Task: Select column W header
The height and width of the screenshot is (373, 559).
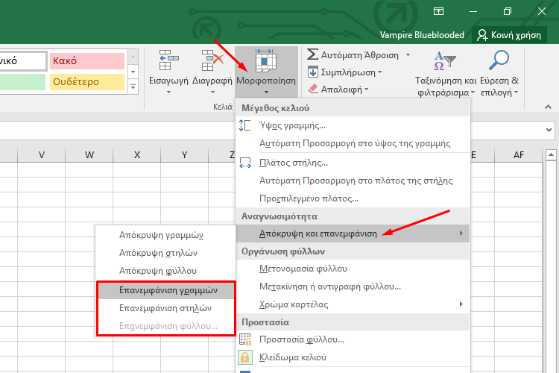Action: (89, 155)
